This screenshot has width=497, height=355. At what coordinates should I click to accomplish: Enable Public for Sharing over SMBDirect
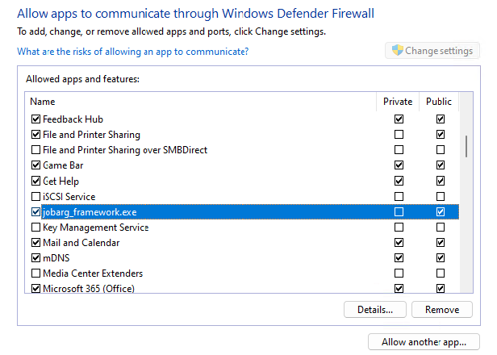click(441, 149)
